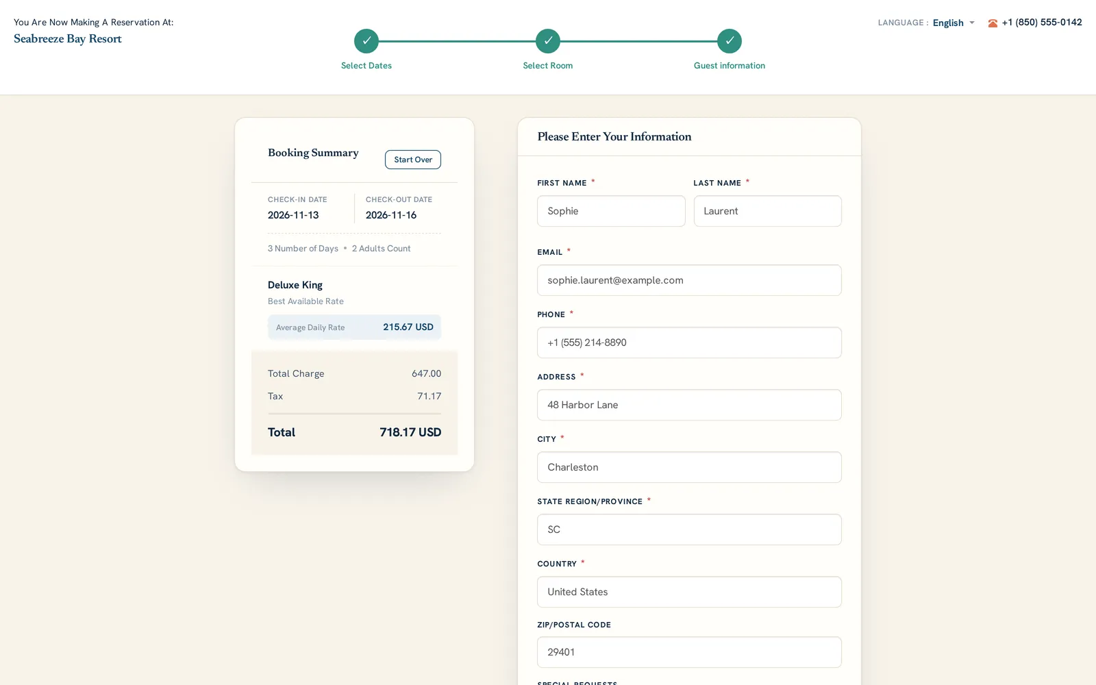This screenshot has width=1096, height=685.
Task: Click the Guest information step label
Action: (x=730, y=66)
